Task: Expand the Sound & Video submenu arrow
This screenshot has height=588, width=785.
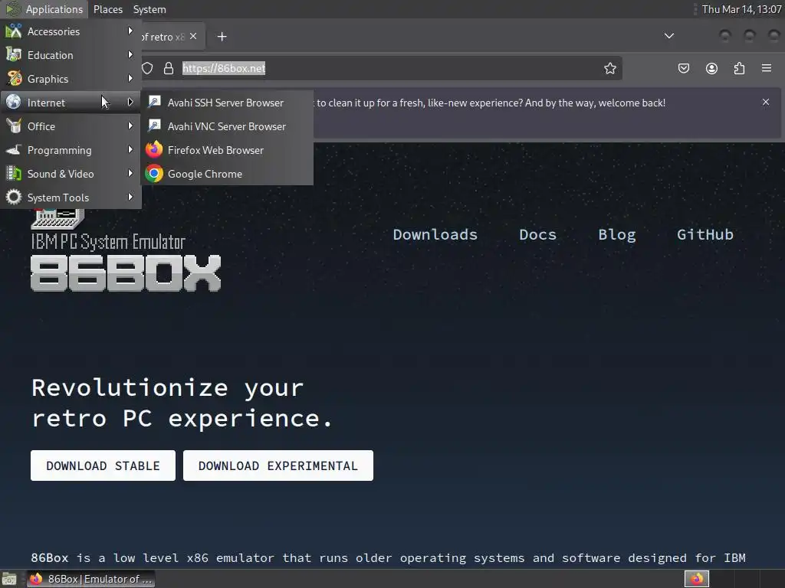Action: click(x=130, y=174)
